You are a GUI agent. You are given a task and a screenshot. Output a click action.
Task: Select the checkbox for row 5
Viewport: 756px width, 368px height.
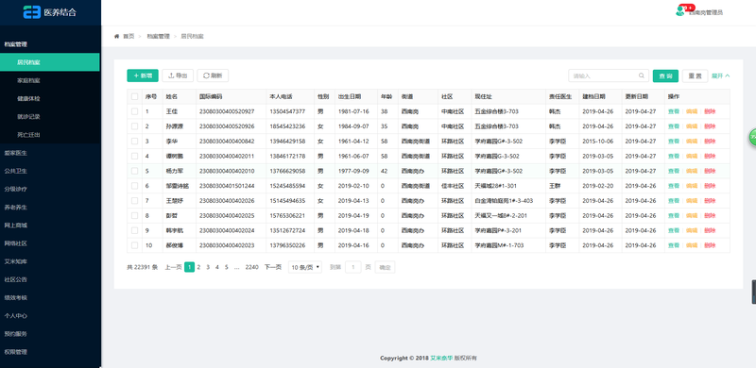tap(134, 171)
